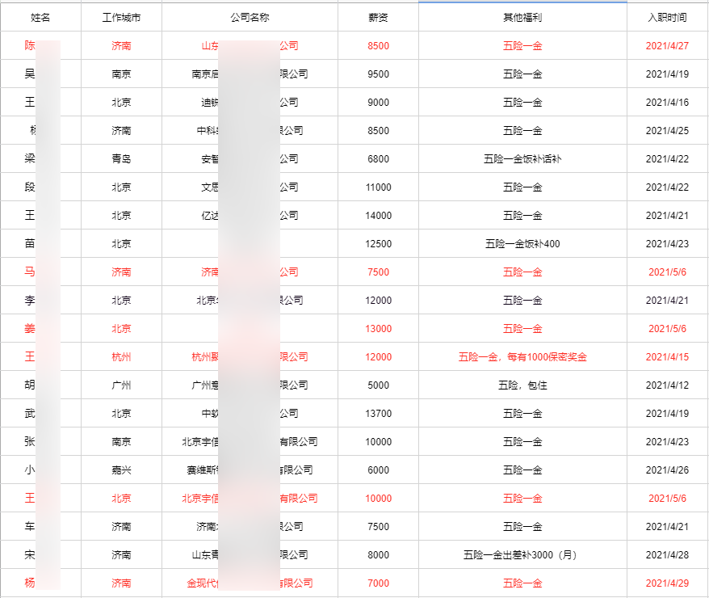
Task: Click the 广州 city cell
Action: pos(121,385)
